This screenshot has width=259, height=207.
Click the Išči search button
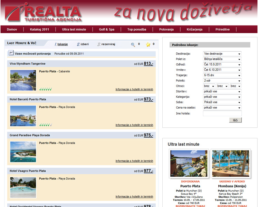tap(235, 120)
